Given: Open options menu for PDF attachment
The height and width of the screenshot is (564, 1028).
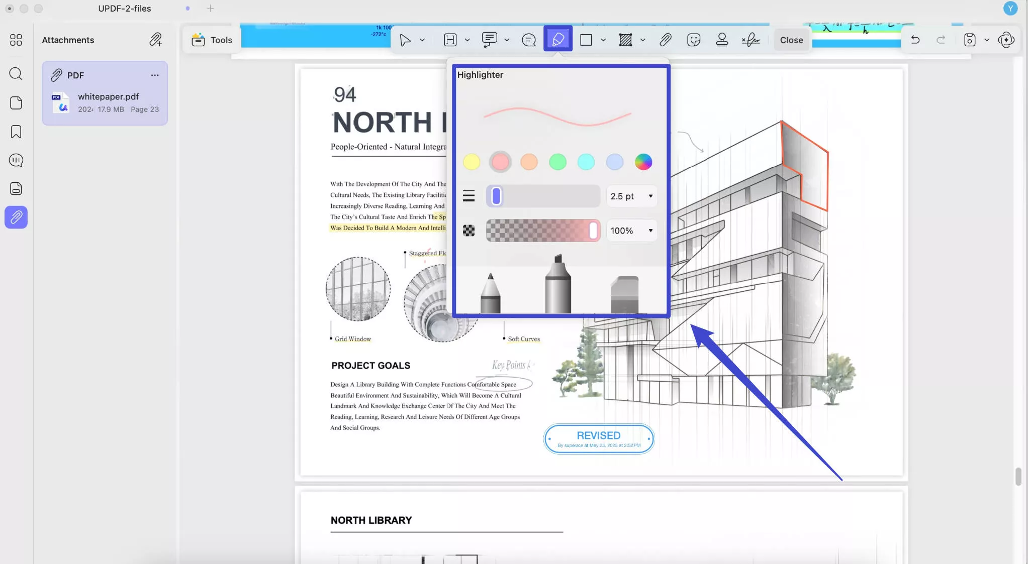Looking at the screenshot, I should point(155,75).
